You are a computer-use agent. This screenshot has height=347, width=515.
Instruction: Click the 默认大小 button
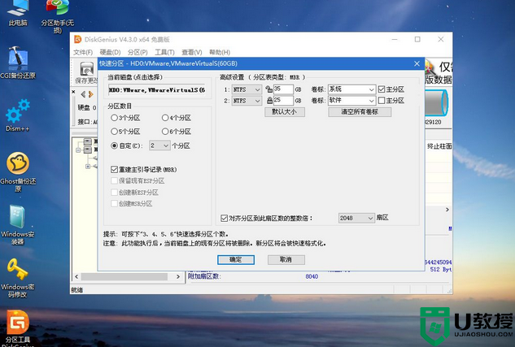click(x=285, y=112)
